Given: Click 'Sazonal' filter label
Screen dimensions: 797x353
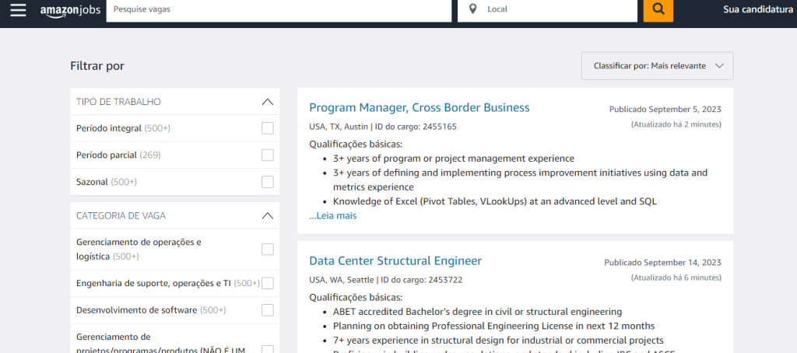Looking at the screenshot, I should coord(92,182).
